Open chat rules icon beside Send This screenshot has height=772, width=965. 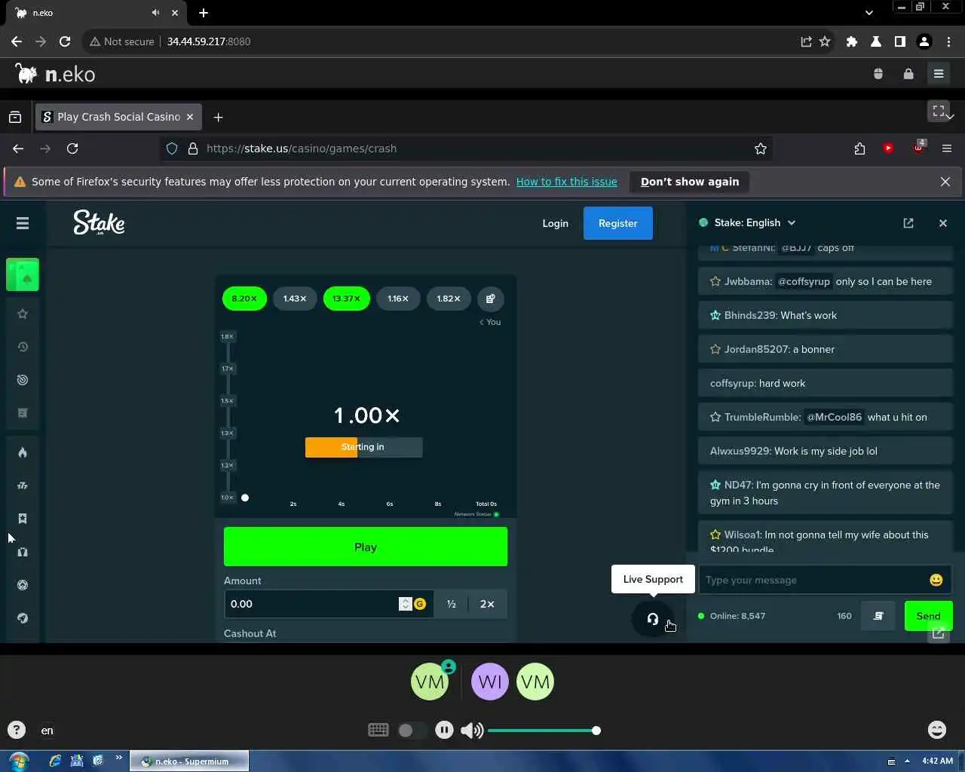pyautogui.click(x=878, y=616)
